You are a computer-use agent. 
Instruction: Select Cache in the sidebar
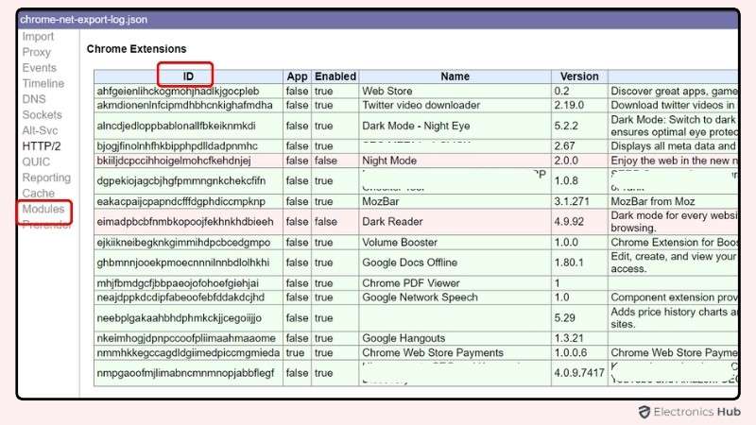38,194
